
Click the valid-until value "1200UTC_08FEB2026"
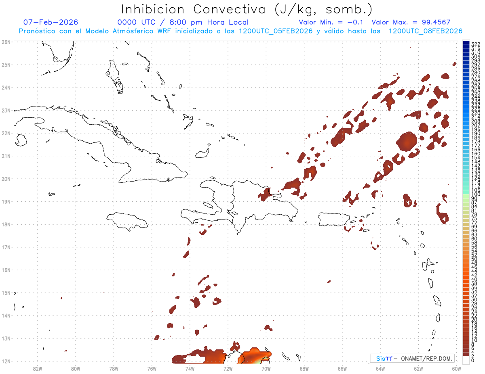pos(426,31)
